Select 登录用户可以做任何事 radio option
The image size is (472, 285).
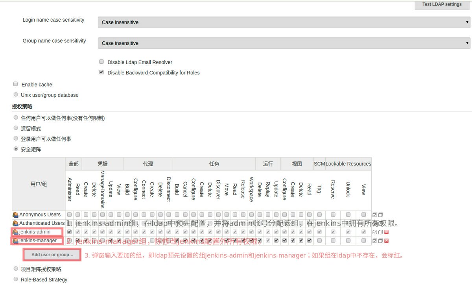pos(16,139)
